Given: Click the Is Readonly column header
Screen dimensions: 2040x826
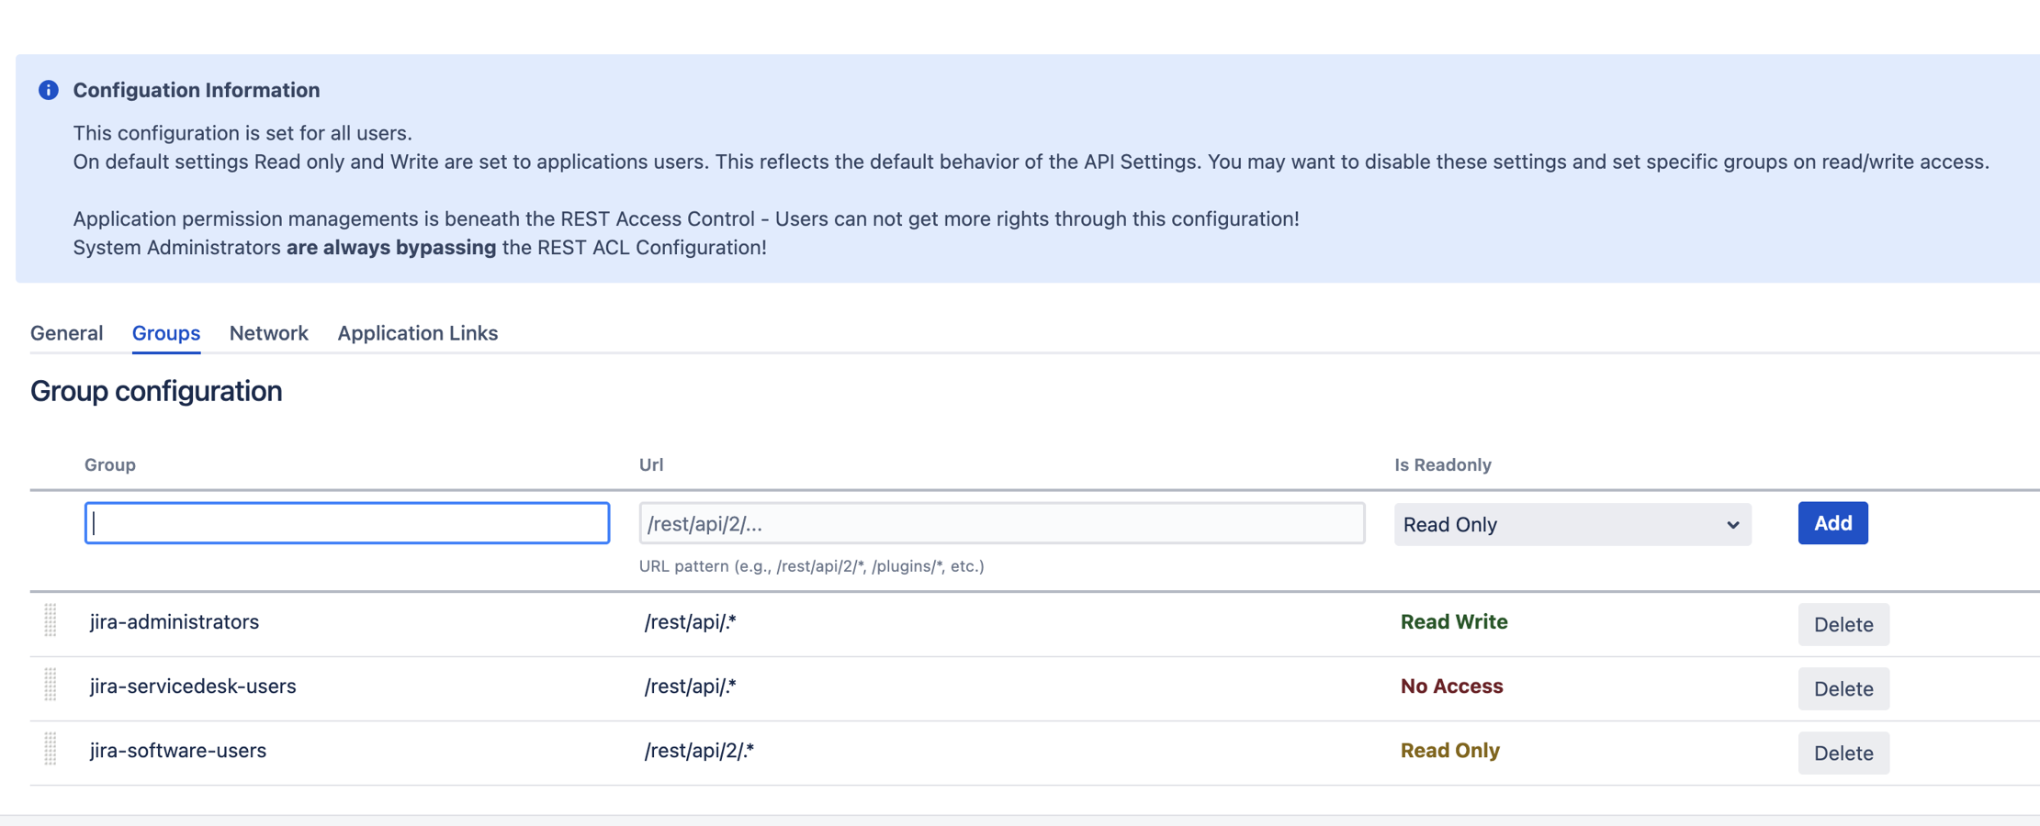Looking at the screenshot, I should (x=1442, y=464).
